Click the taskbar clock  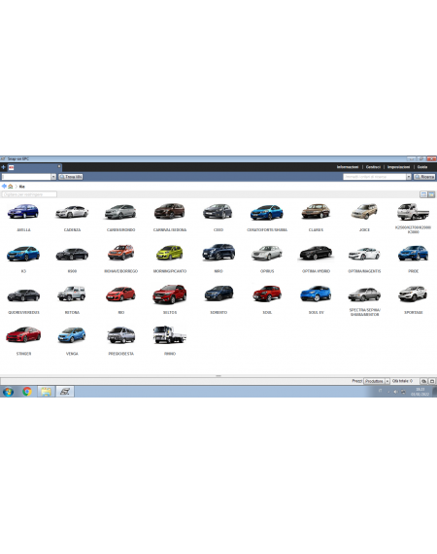(x=420, y=392)
